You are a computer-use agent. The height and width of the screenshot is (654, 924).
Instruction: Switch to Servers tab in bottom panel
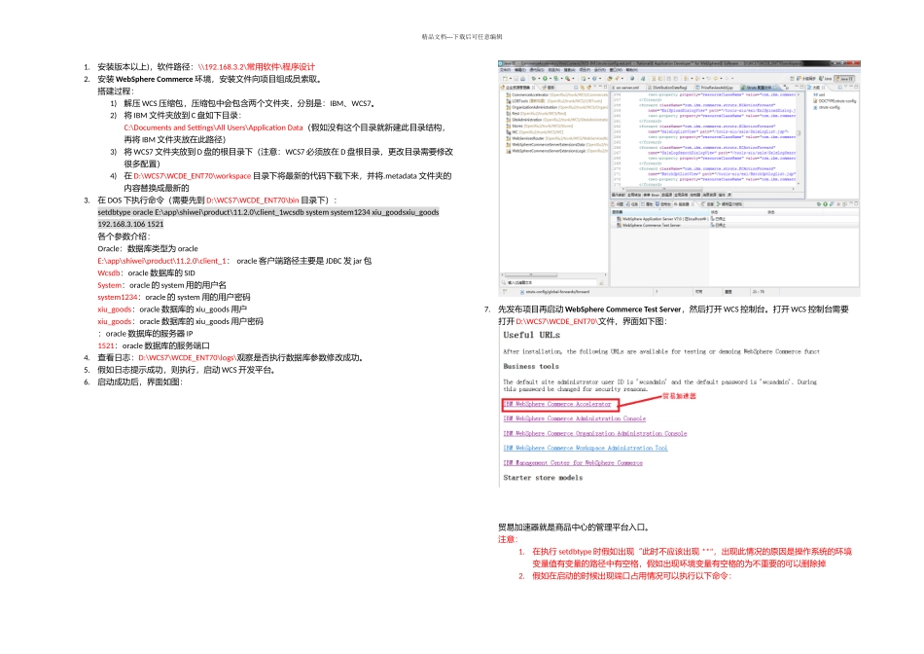click(x=684, y=204)
